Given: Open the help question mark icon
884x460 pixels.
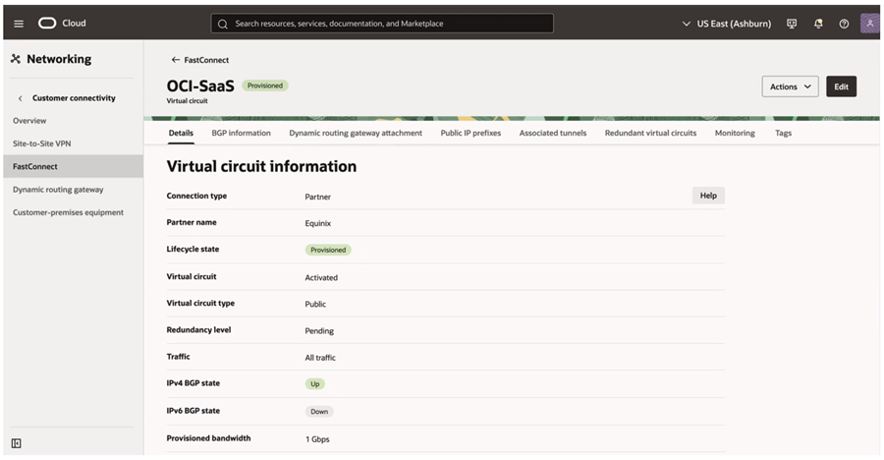Looking at the screenshot, I should coord(844,24).
